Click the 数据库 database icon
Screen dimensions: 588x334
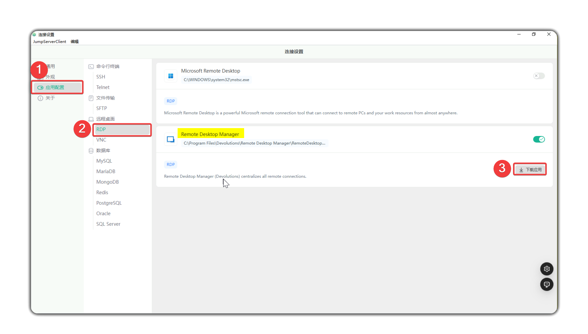tap(91, 151)
